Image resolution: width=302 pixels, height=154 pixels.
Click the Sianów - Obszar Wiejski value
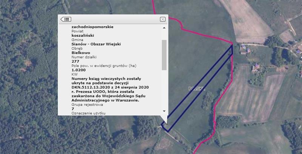click(96, 44)
